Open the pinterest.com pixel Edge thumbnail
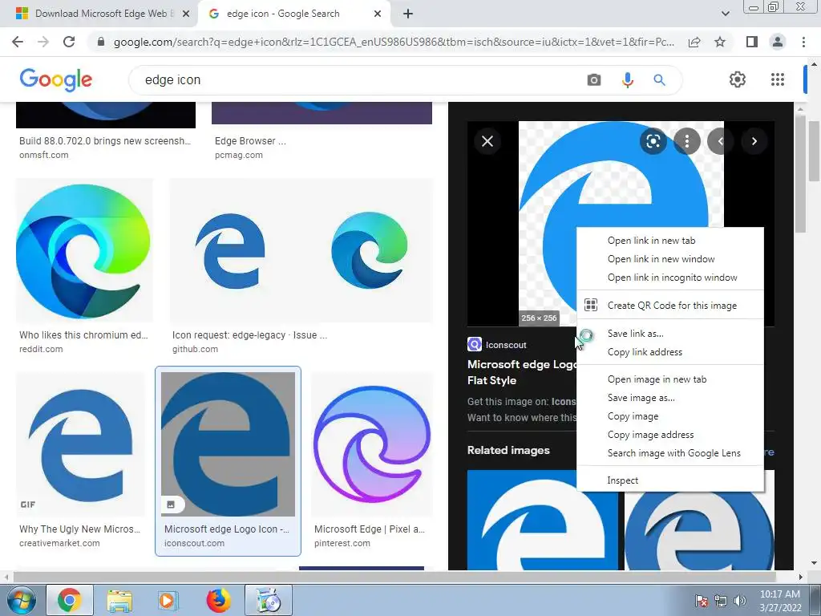 click(372, 444)
